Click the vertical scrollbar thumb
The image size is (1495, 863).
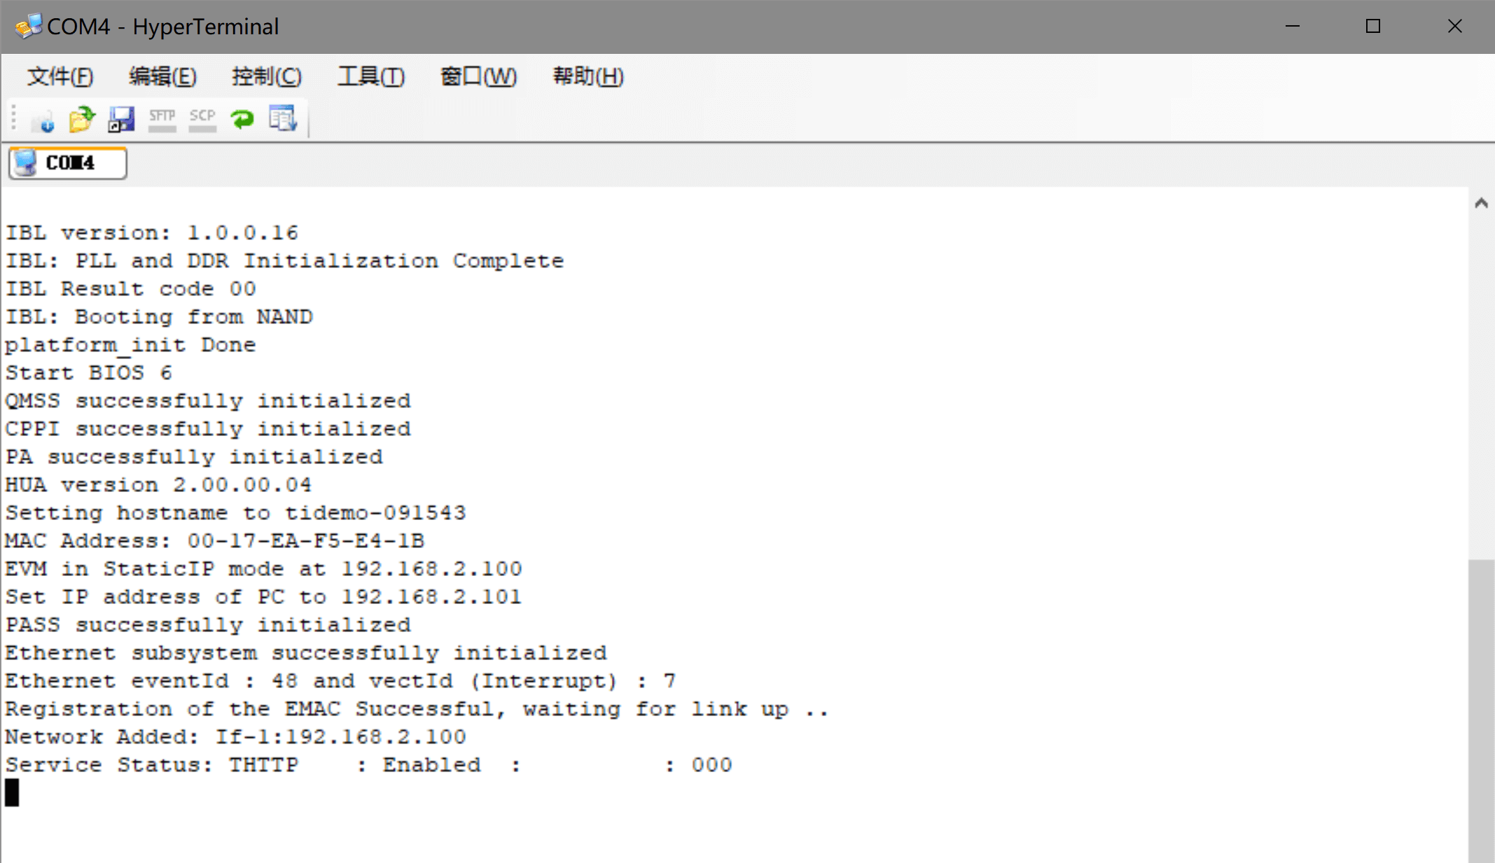coord(1481,710)
